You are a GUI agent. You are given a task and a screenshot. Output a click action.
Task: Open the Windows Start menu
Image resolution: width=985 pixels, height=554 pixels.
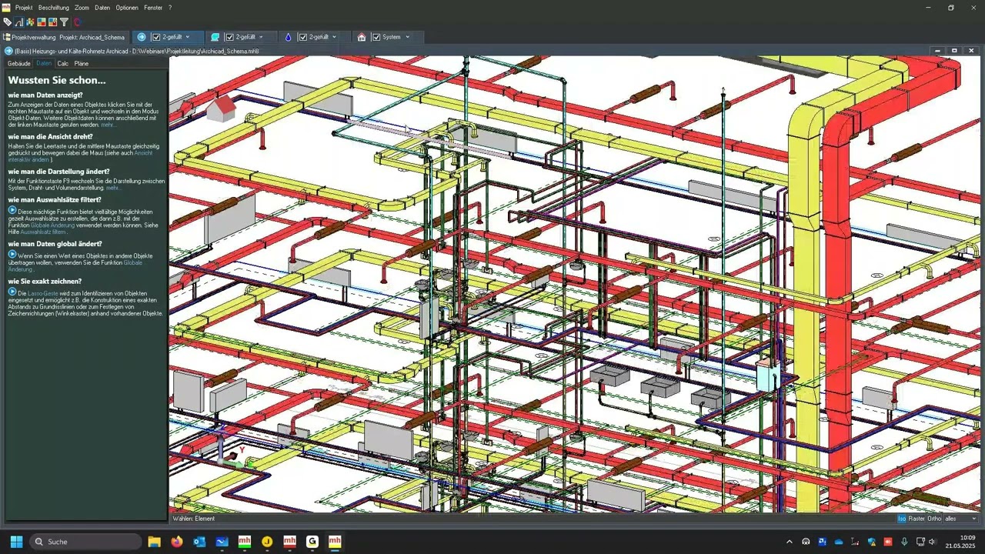[x=16, y=542]
